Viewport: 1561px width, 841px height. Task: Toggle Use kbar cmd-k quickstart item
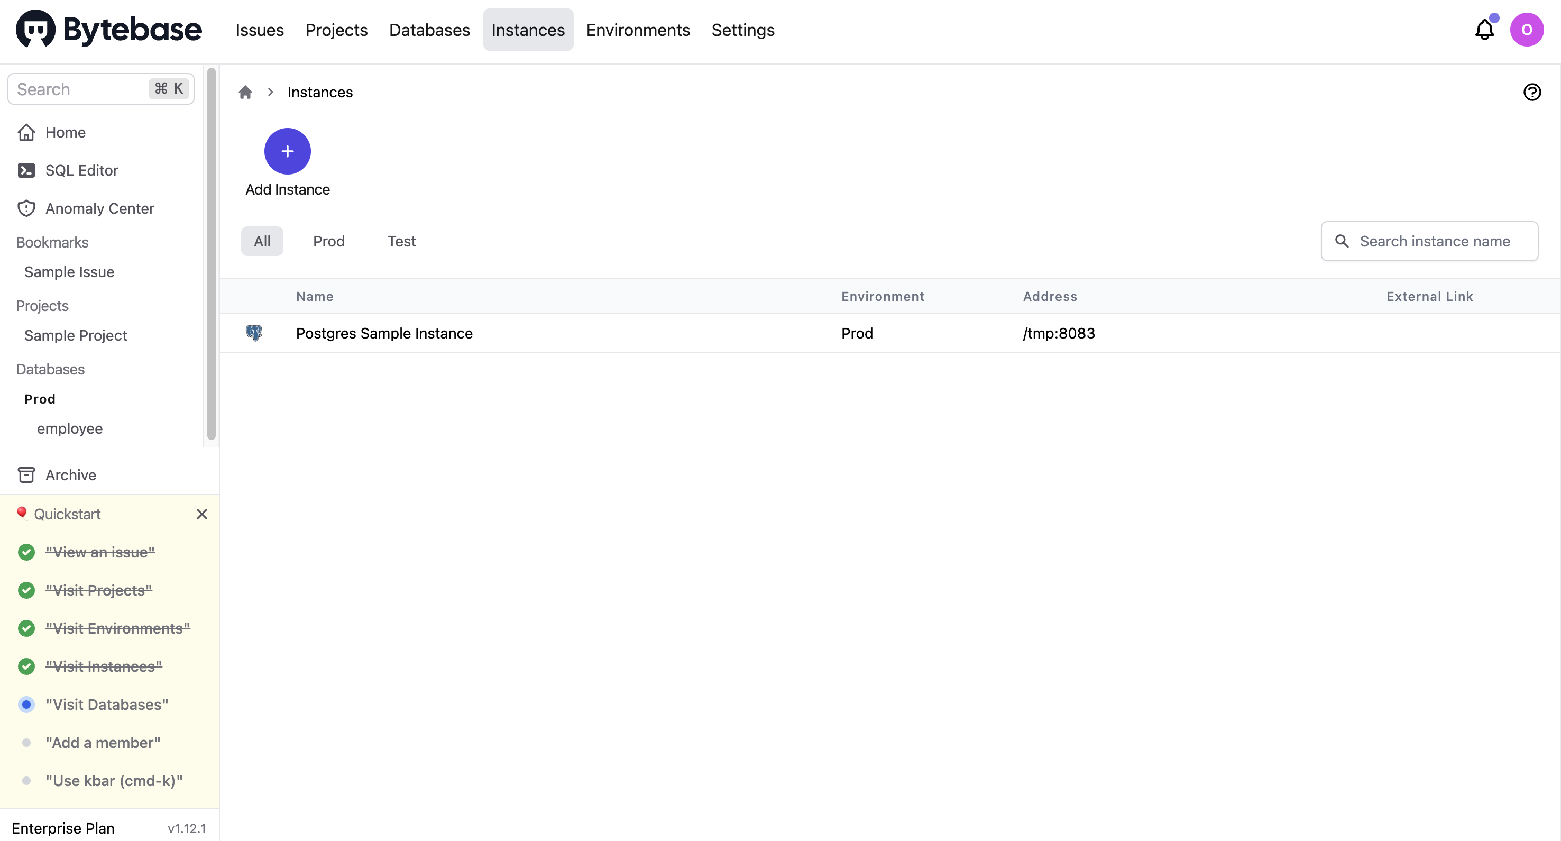pyautogui.click(x=25, y=780)
